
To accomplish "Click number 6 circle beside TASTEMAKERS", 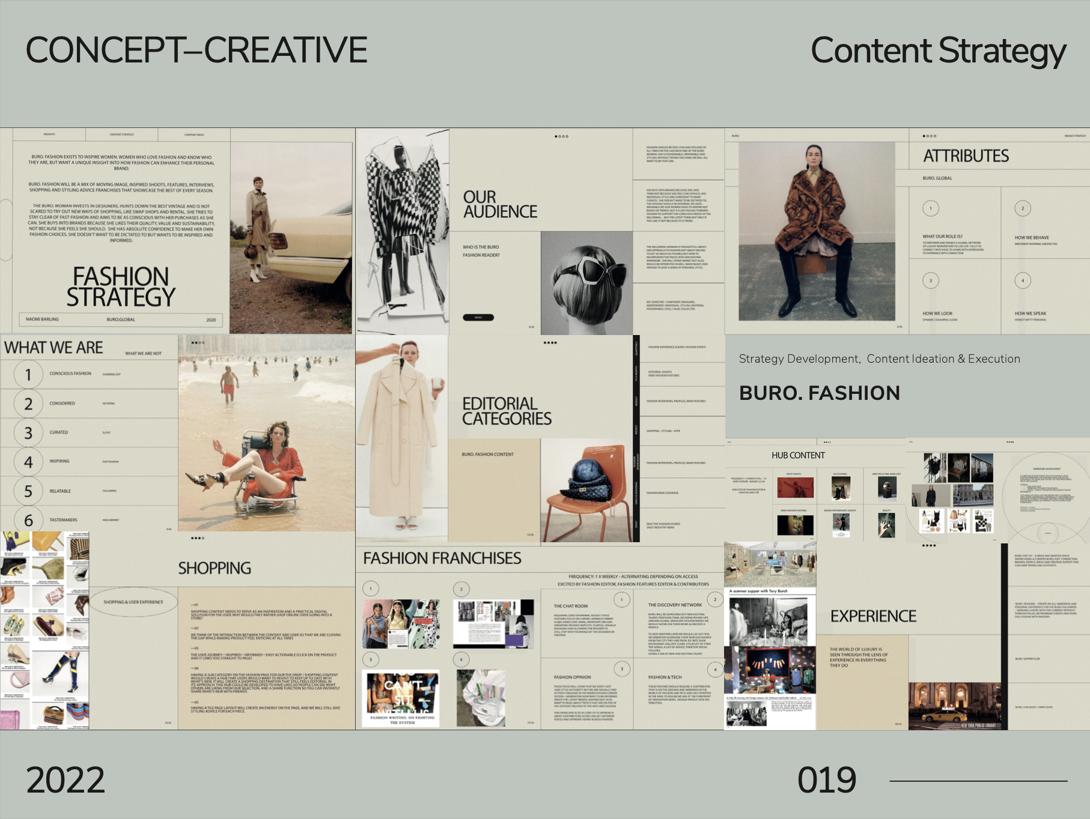I will pos(28,520).
